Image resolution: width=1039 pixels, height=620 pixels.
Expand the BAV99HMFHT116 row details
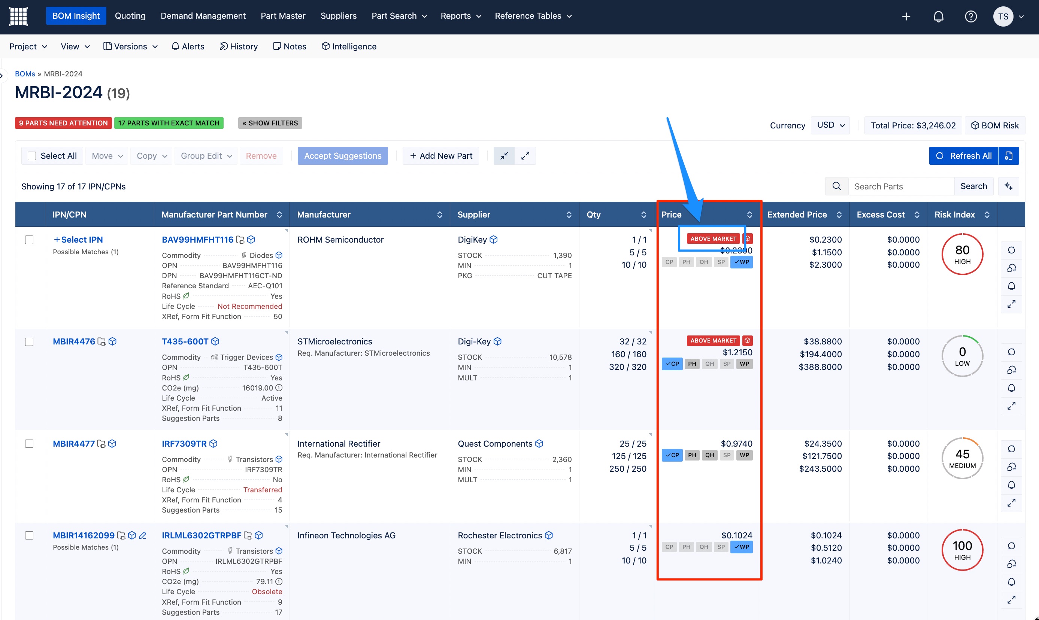(x=1011, y=304)
